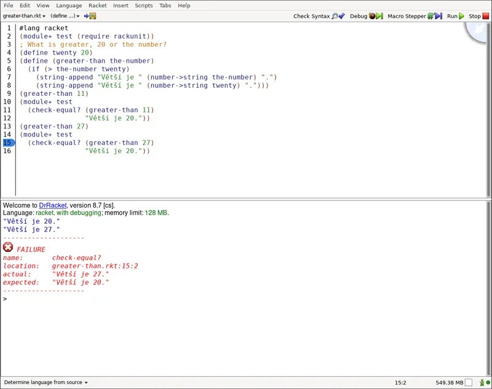Image resolution: width=492 pixels, height=389 pixels.
Task: Open the Racket menu
Action: click(98, 6)
